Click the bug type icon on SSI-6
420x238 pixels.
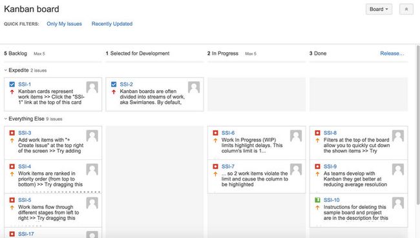[x=215, y=133]
